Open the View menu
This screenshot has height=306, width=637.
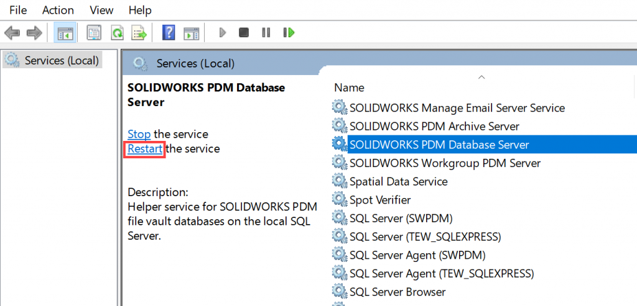click(101, 10)
